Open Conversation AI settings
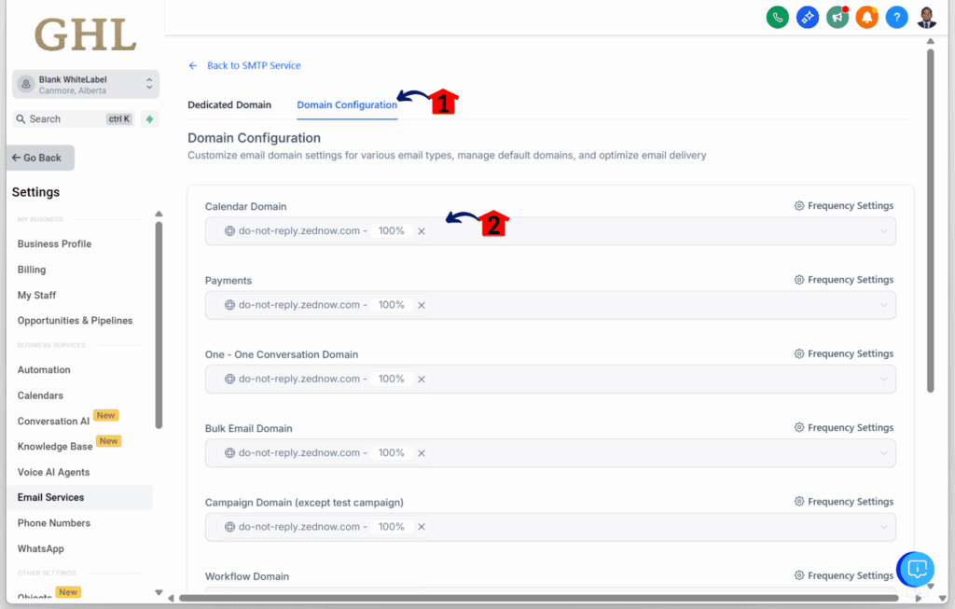Viewport: 955px width, 609px height. pyautogui.click(x=53, y=421)
